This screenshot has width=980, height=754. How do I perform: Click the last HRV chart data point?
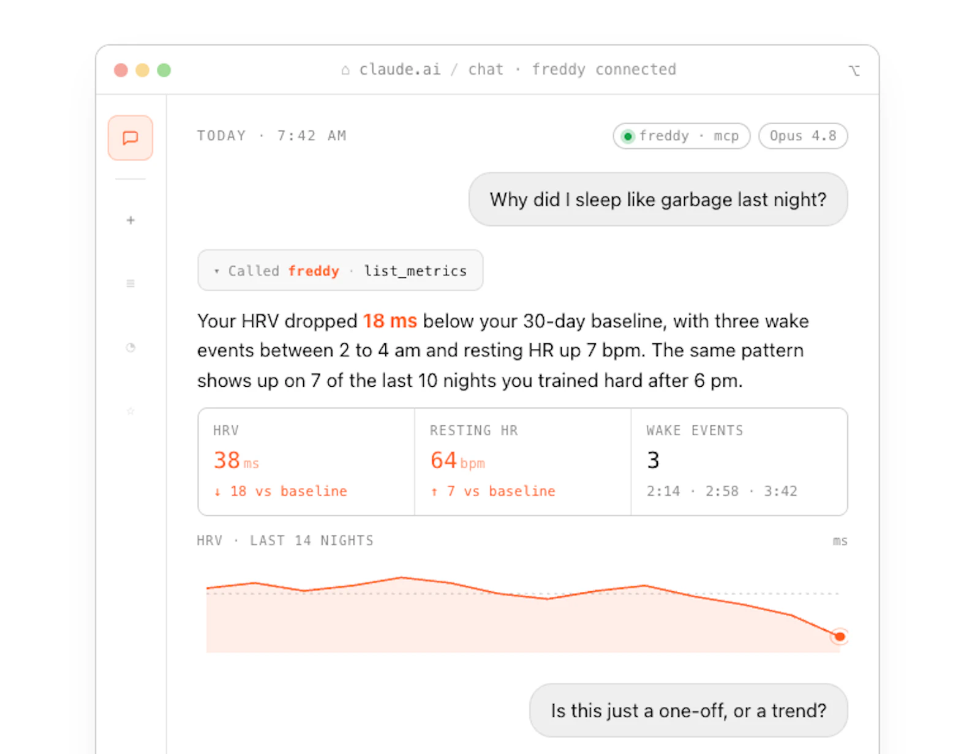(840, 636)
